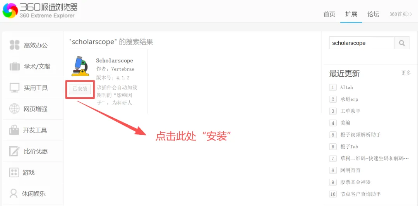Click the 开发工具 bag icon

(14, 130)
